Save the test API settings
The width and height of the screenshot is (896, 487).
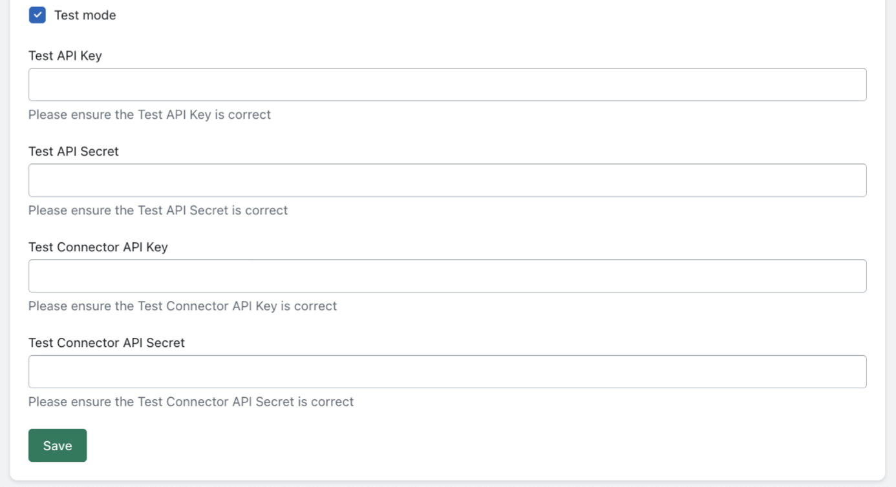pyautogui.click(x=58, y=446)
